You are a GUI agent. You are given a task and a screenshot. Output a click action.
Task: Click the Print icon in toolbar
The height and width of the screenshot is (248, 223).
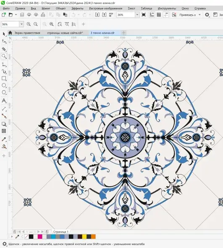[43, 15]
